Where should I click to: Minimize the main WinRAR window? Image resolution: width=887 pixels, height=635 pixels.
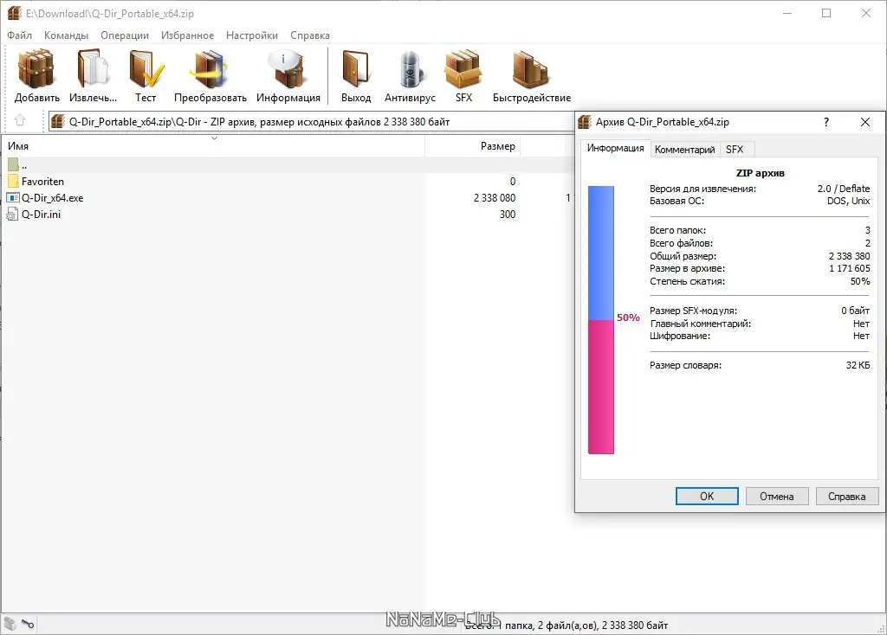click(x=787, y=13)
